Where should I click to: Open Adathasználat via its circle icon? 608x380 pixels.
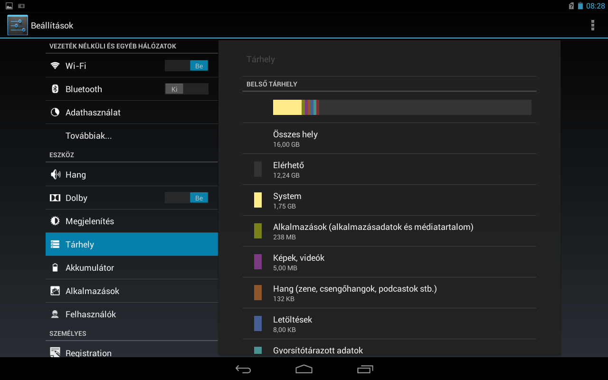coord(55,113)
